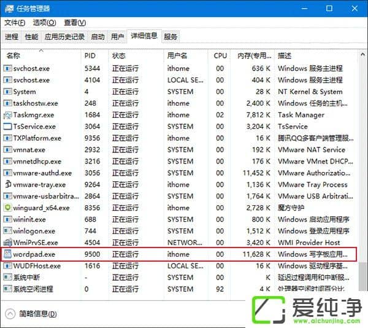Switch to the 进程 tab

[12, 37]
